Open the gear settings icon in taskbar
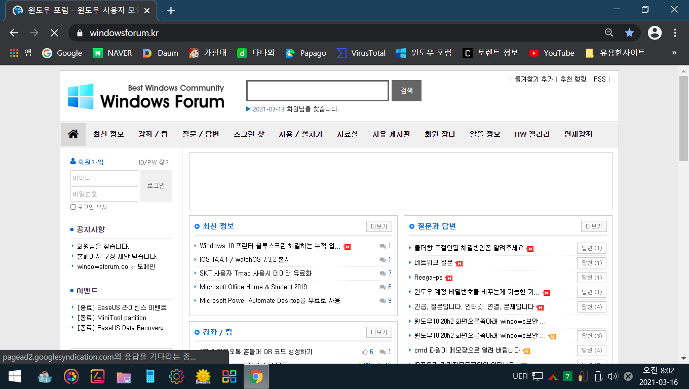The width and height of the screenshot is (689, 389). point(176,376)
